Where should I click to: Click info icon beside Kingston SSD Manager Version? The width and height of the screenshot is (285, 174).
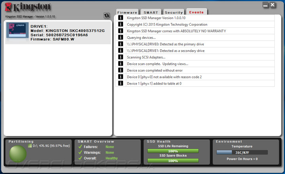[x=120, y=18]
